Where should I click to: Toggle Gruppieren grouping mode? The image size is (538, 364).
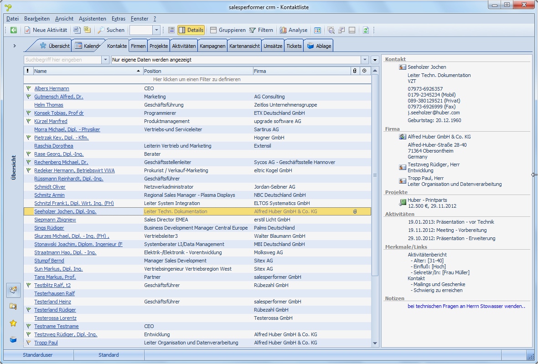pyautogui.click(x=228, y=30)
